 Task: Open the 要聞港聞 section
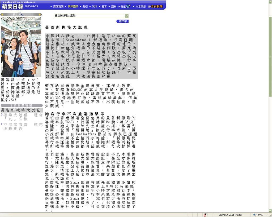pyautogui.click(x=58, y=6)
